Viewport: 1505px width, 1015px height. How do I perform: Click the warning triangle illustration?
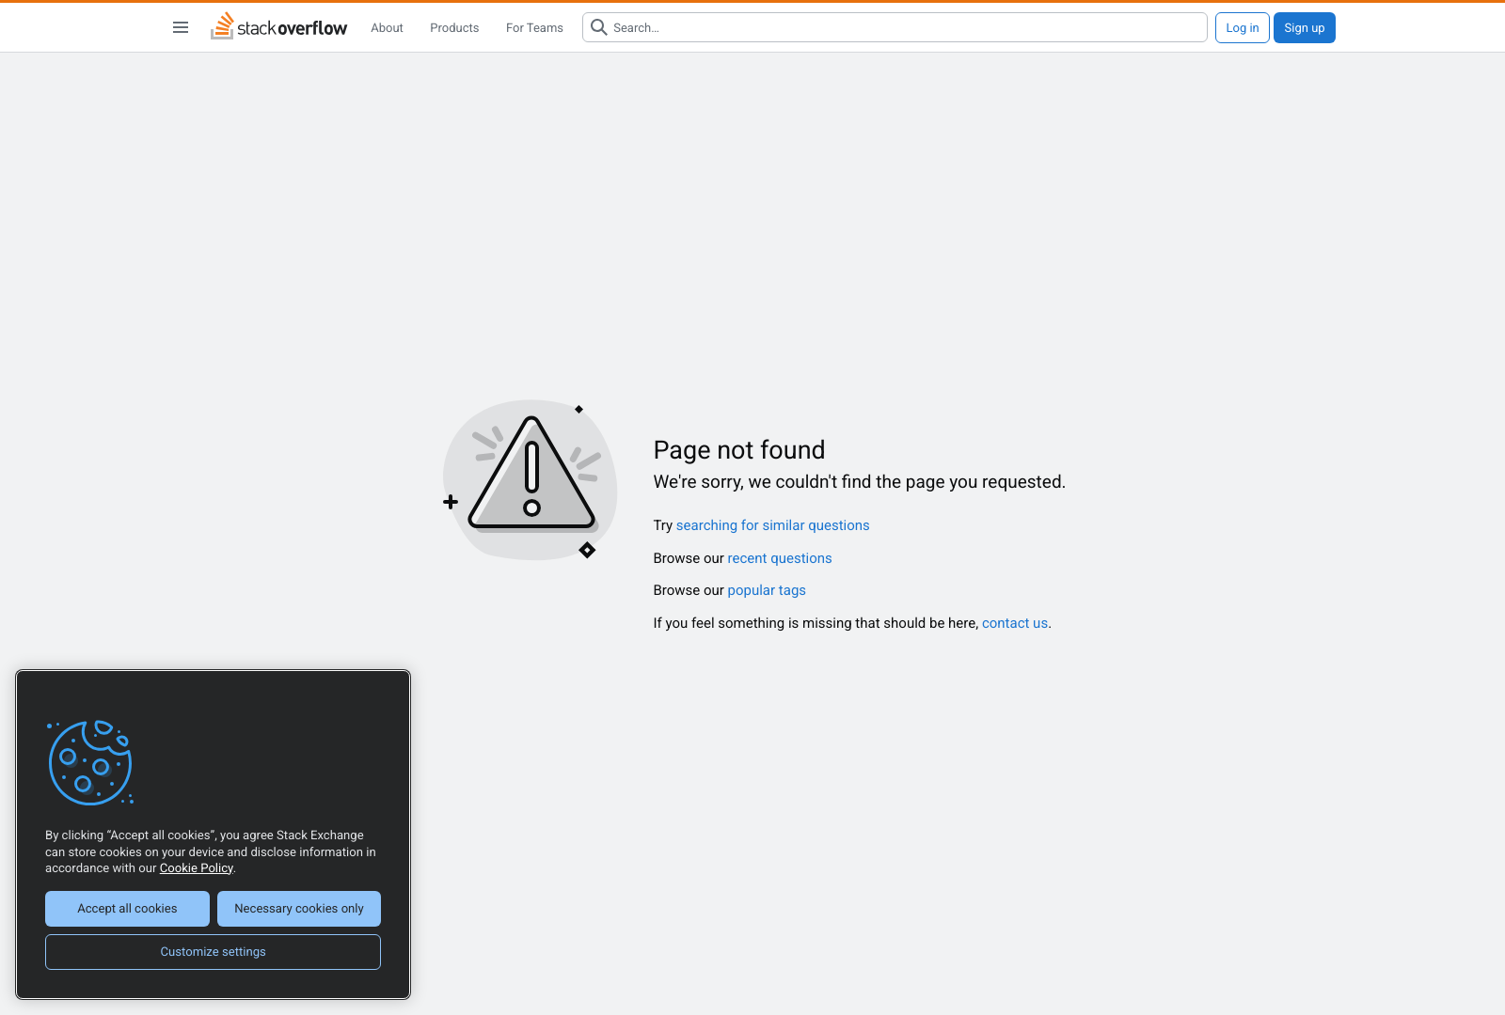(530, 481)
